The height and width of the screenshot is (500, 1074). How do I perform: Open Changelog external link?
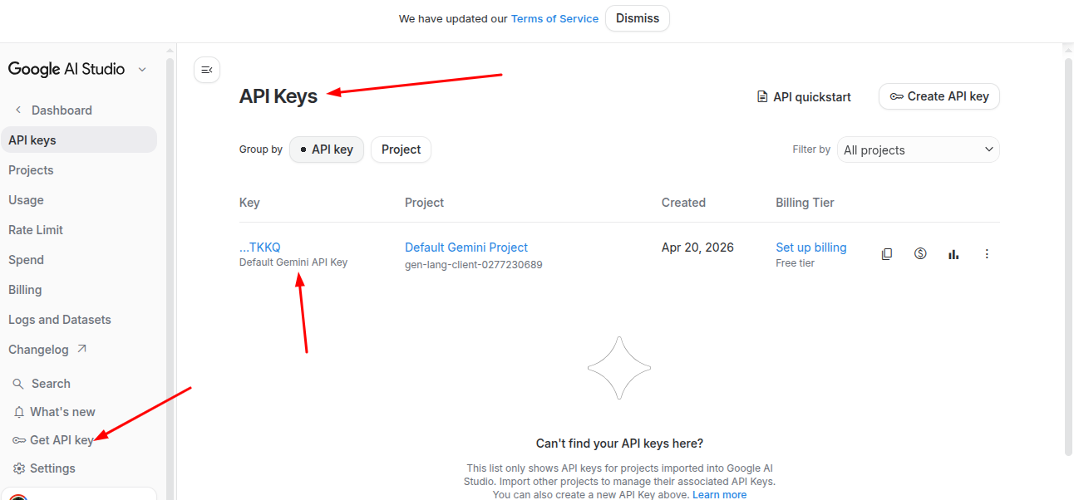click(x=47, y=350)
